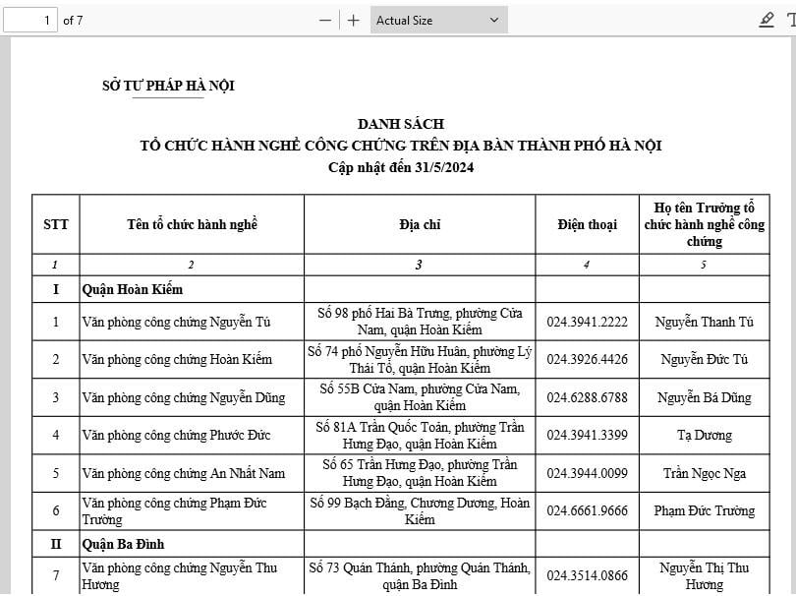Click 'Văn phòng công chứng Hoàn Kiếm'
The width and height of the screenshot is (796, 596).
pos(177,359)
